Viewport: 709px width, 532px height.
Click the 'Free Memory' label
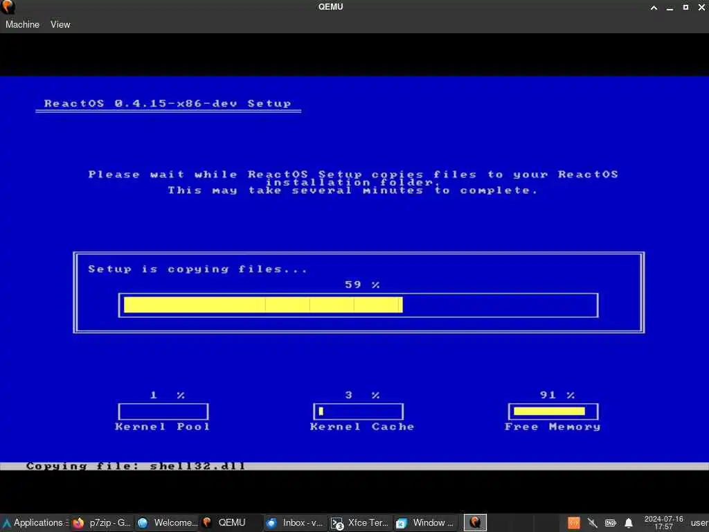553,427
